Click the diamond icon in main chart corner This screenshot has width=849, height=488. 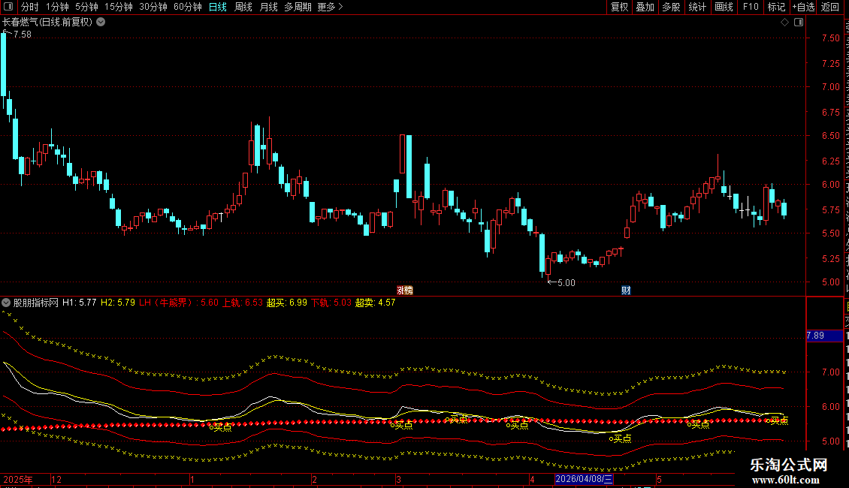[784, 23]
